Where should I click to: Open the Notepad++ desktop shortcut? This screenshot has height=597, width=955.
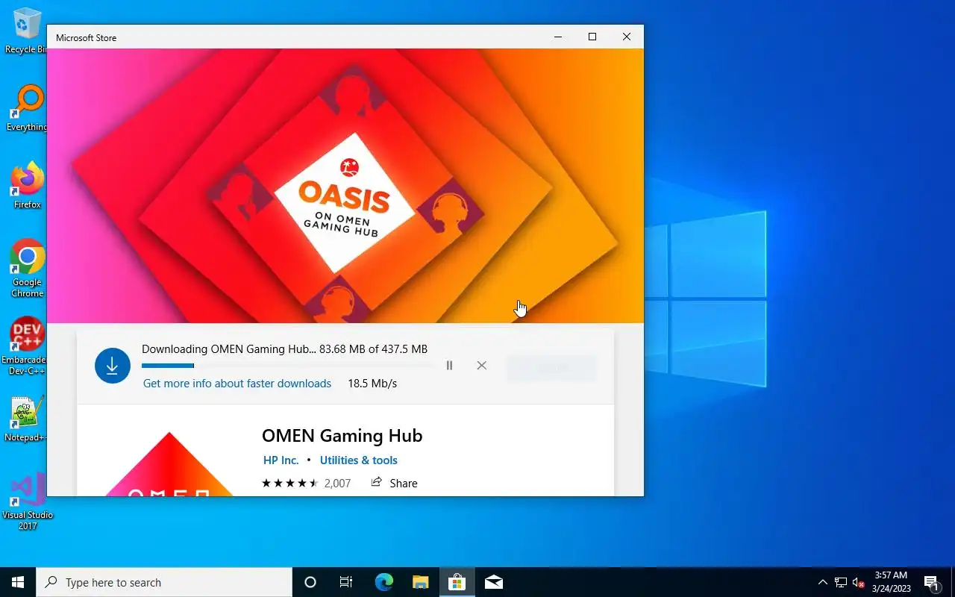point(26,419)
